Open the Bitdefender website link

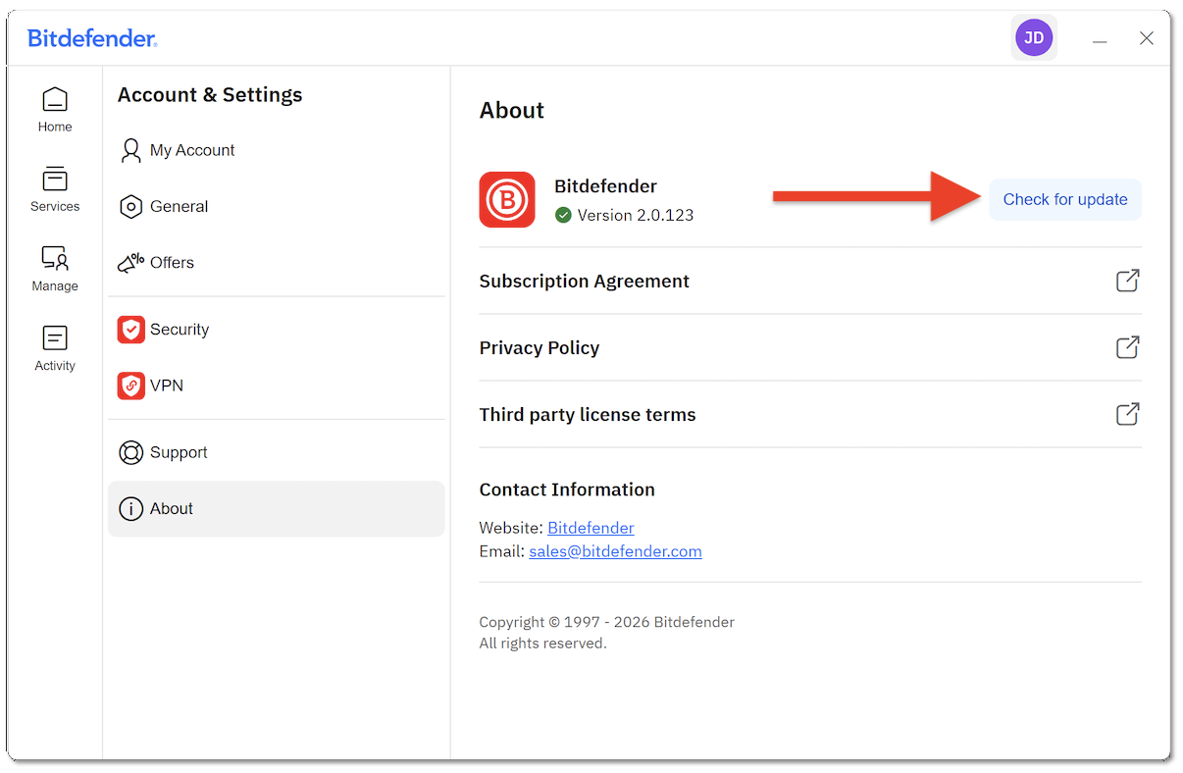click(591, 528)
